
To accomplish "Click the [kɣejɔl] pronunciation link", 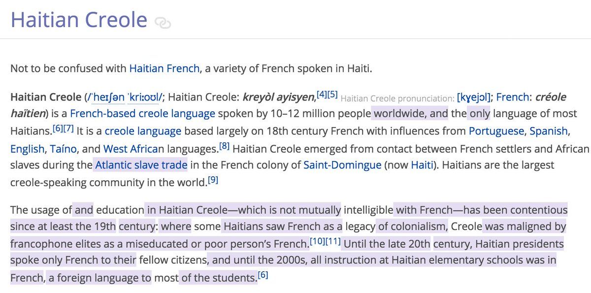I will coord(474,98).
